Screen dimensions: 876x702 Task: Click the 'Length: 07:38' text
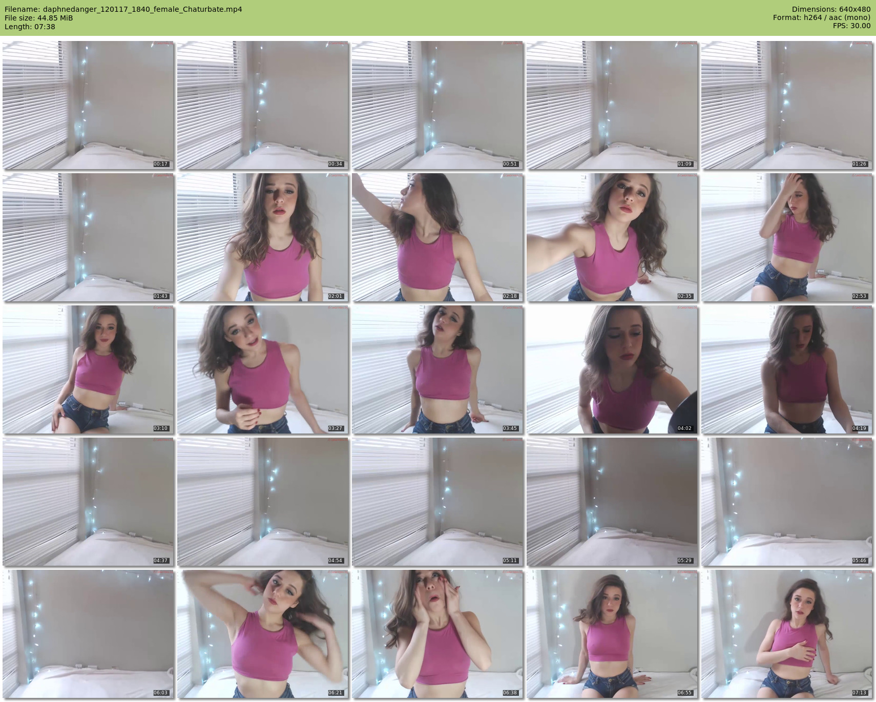[x=30, y=27]
